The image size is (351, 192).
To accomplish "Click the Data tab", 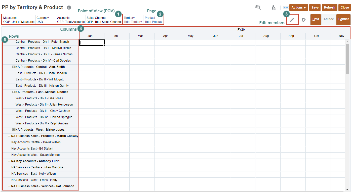I will coord(315,19).
